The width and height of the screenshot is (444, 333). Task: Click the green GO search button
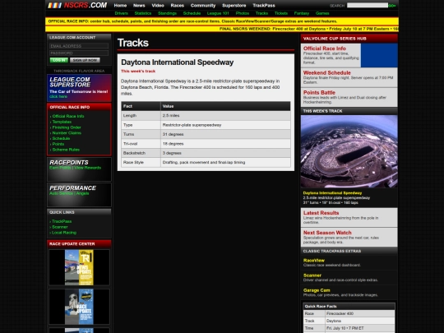392,6
